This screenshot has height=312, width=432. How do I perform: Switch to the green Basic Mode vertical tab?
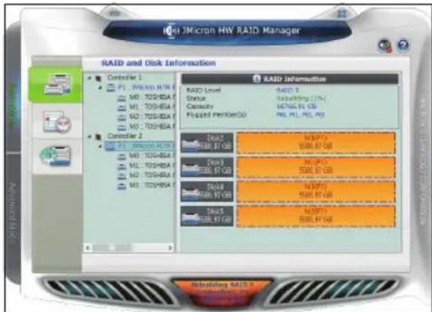(13, 106)
